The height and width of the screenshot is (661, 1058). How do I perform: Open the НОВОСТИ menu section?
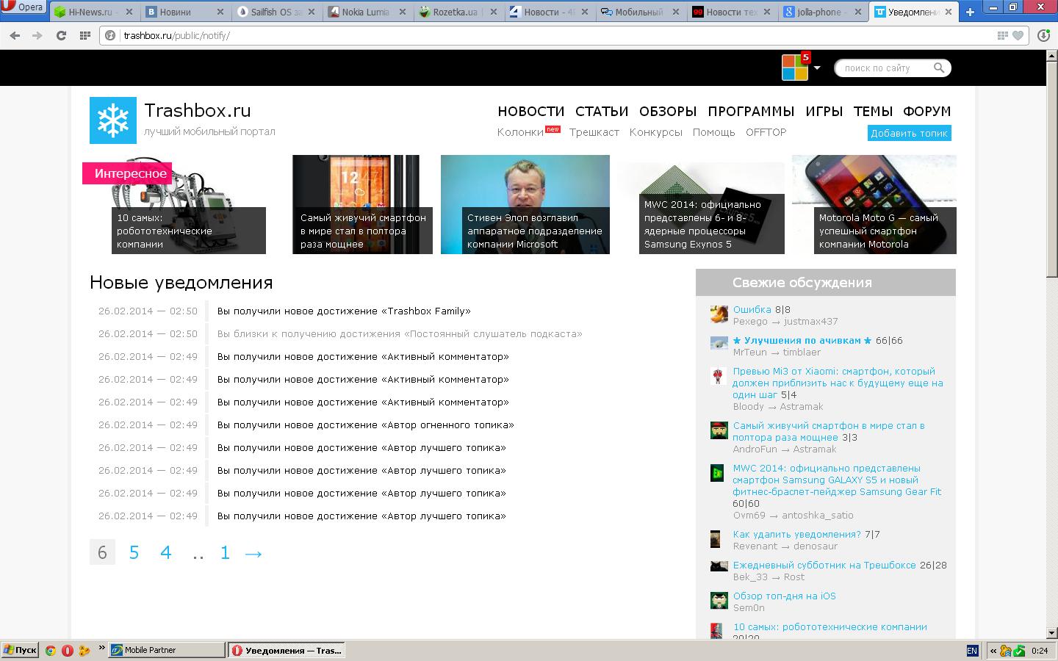click(531, 112)
